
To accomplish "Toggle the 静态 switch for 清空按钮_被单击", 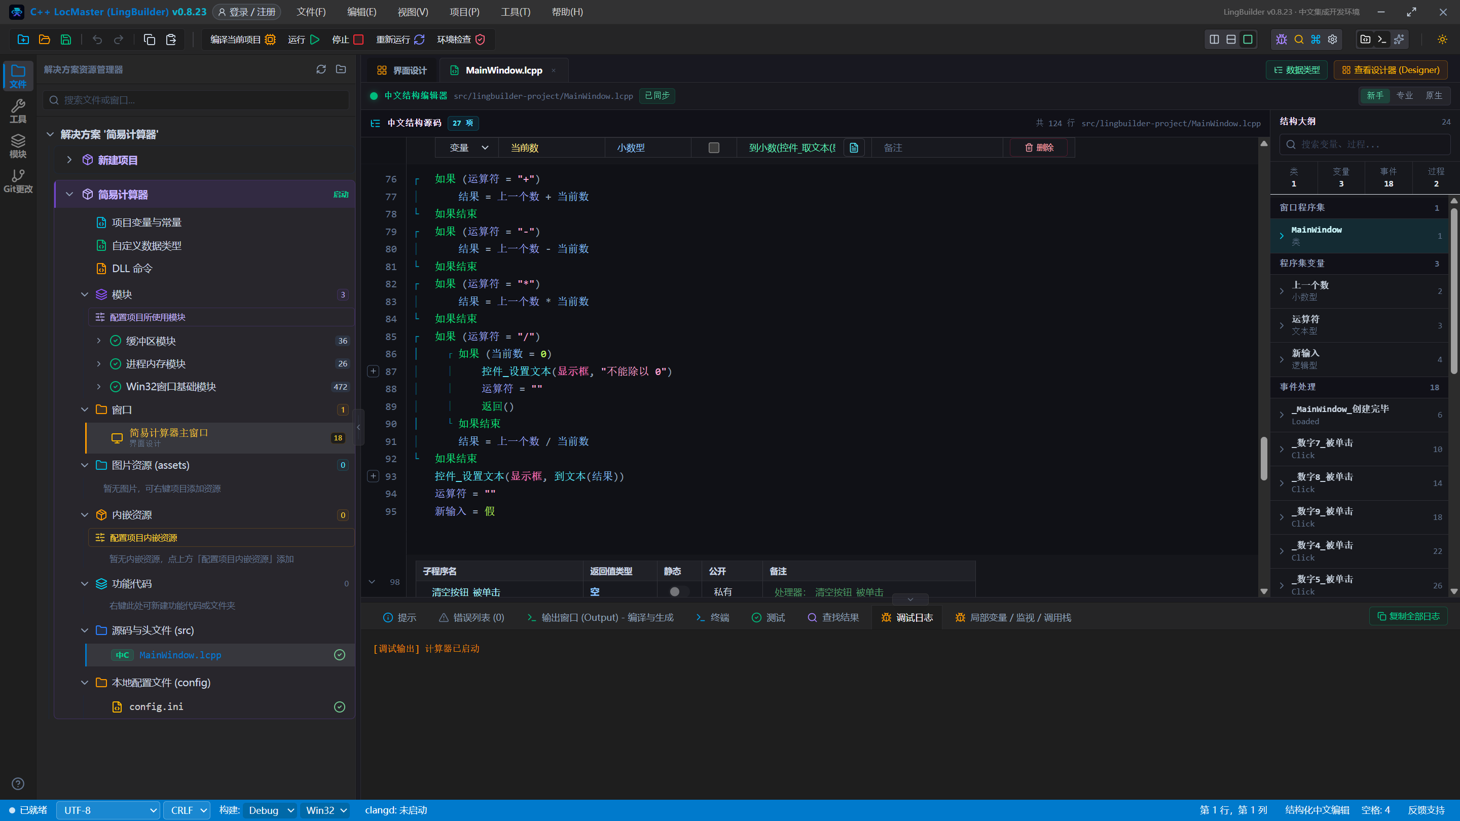I will point(678,591).
